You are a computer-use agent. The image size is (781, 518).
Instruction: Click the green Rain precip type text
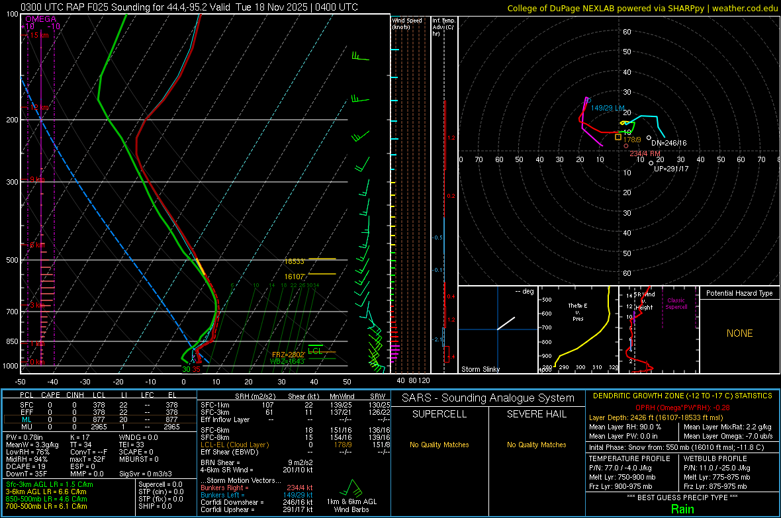(x=682, y=509)
